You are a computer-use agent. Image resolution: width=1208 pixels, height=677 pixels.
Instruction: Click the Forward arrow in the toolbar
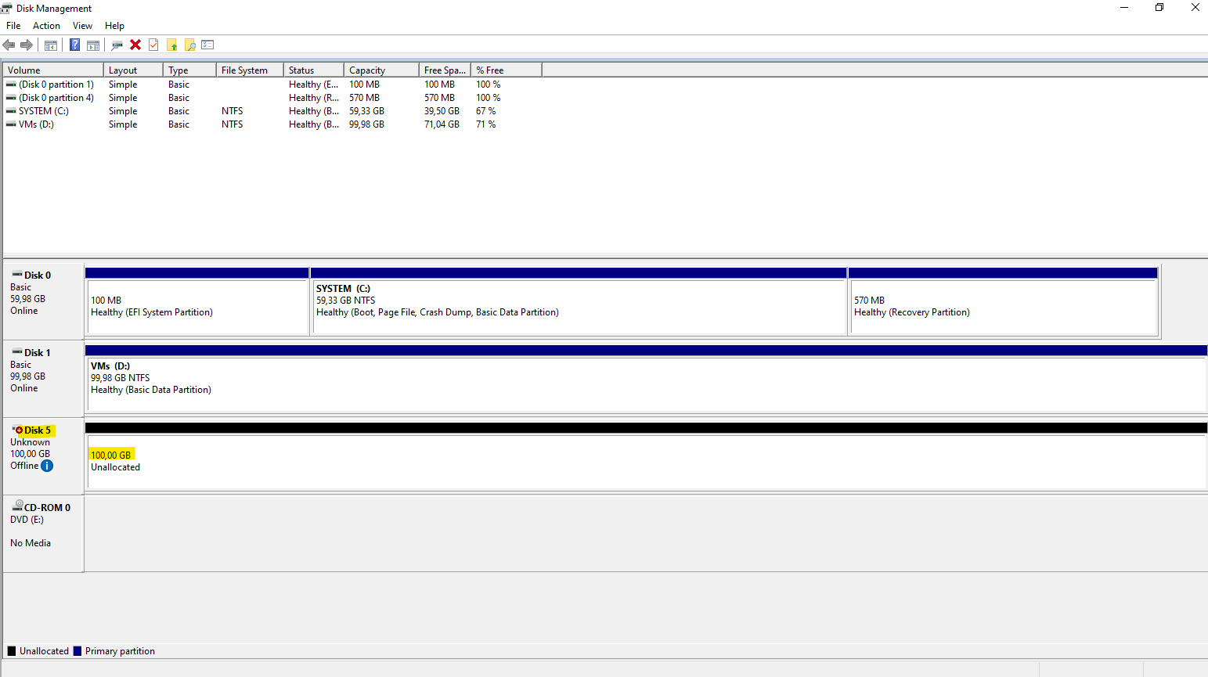[x=27, y=45]
